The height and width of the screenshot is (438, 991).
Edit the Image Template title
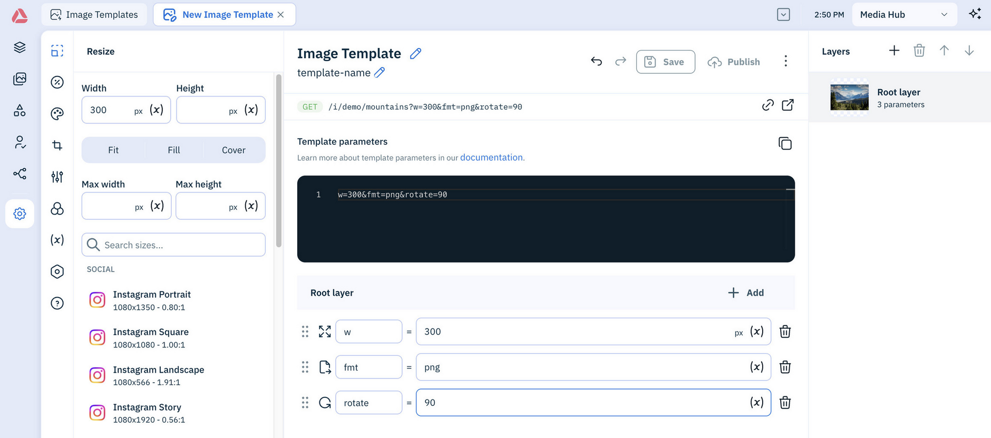click(415, 53)
